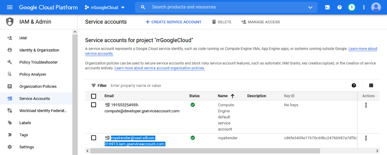Click the IAM add-person icon in sidebar
Screen dimensions: 387x155
(x=9, y=38)
